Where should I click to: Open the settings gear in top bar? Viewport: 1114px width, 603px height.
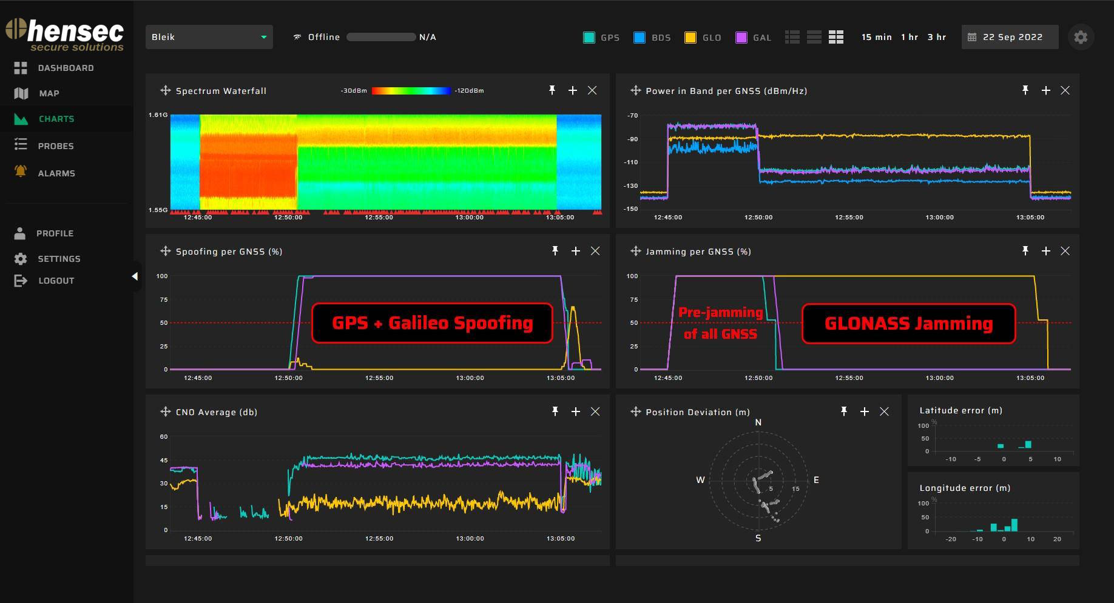pos(1081,37)
